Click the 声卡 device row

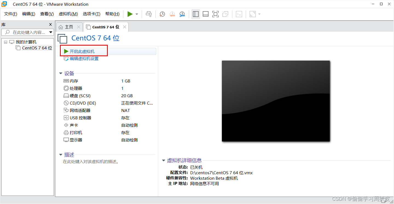109,125
